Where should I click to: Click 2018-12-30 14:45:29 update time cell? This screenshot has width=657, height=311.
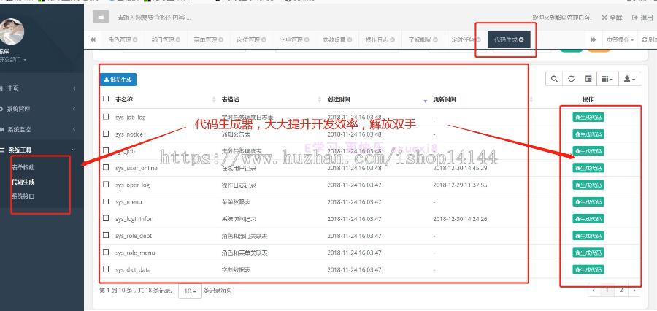pos(460,168)
